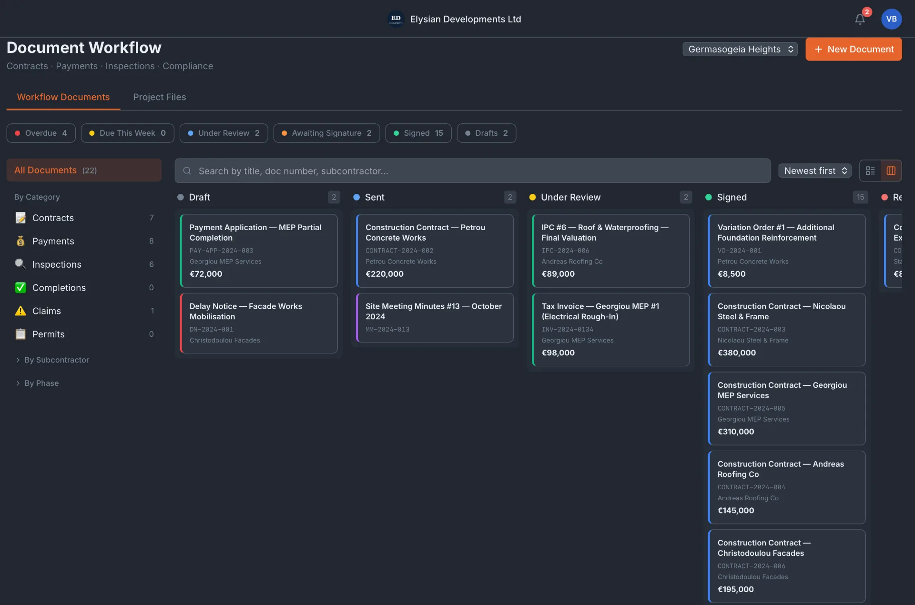Toggle the Signed filter chip
The image size is (915, 605).
tap(418, 133)
